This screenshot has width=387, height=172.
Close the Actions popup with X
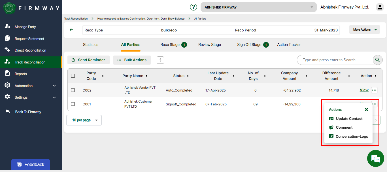pyautogui.click(x=366, y=109)
